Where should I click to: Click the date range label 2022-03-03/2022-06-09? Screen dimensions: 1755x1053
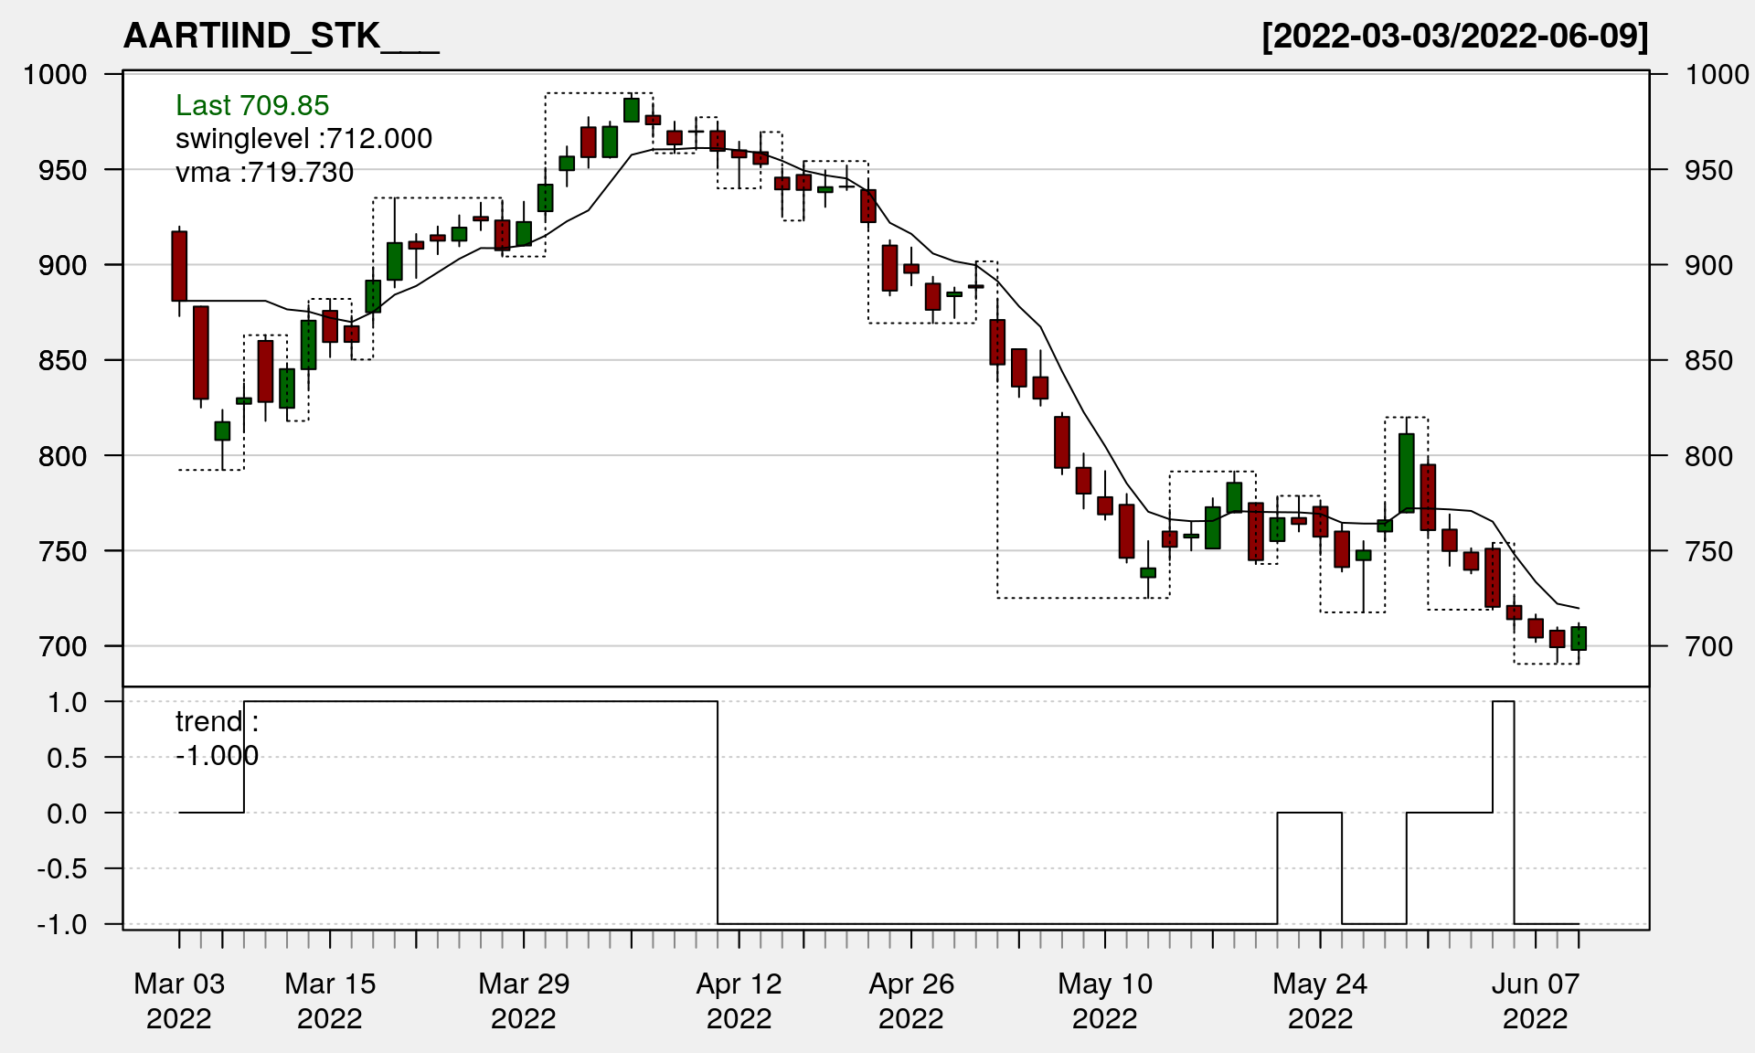coord(1454,37)
